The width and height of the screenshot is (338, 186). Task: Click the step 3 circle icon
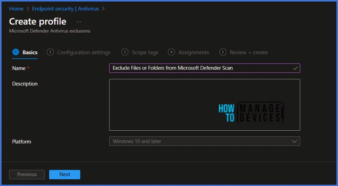125,52
